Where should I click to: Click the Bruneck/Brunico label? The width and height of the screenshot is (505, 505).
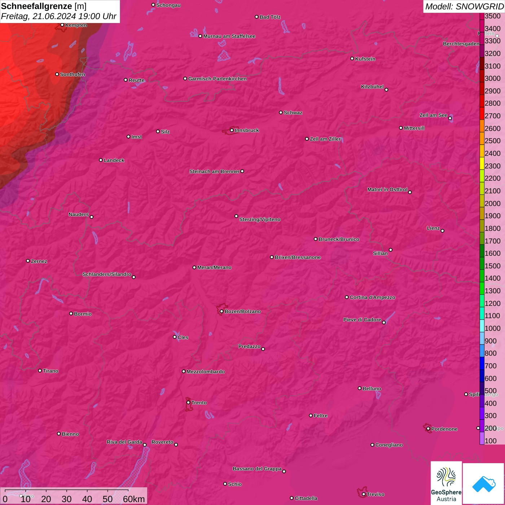pos(339,239)
